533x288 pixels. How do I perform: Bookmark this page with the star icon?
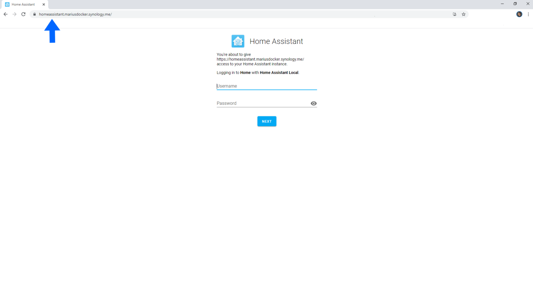(x=464, y=14)
